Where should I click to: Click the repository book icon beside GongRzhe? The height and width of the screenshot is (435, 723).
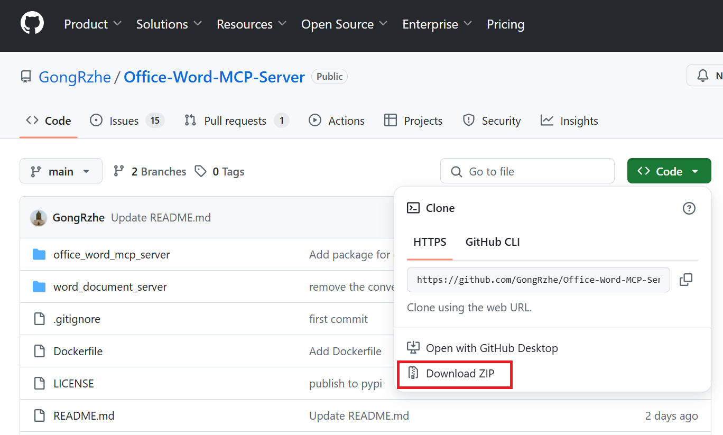point(26,77)
